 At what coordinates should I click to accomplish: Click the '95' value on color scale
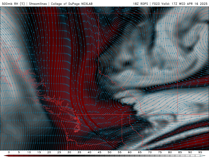point(200,152)
